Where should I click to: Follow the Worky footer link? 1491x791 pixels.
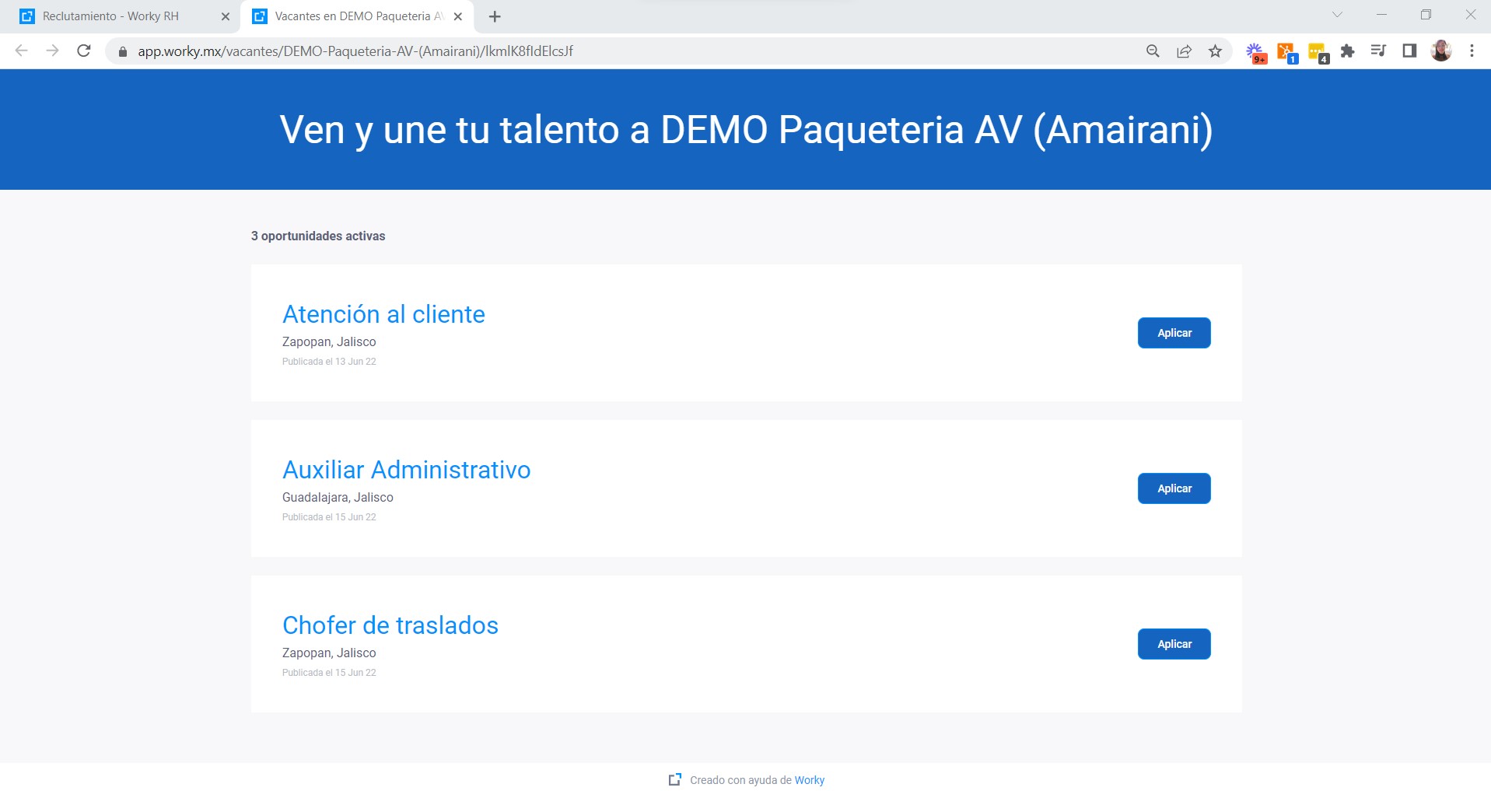[810, 780]
